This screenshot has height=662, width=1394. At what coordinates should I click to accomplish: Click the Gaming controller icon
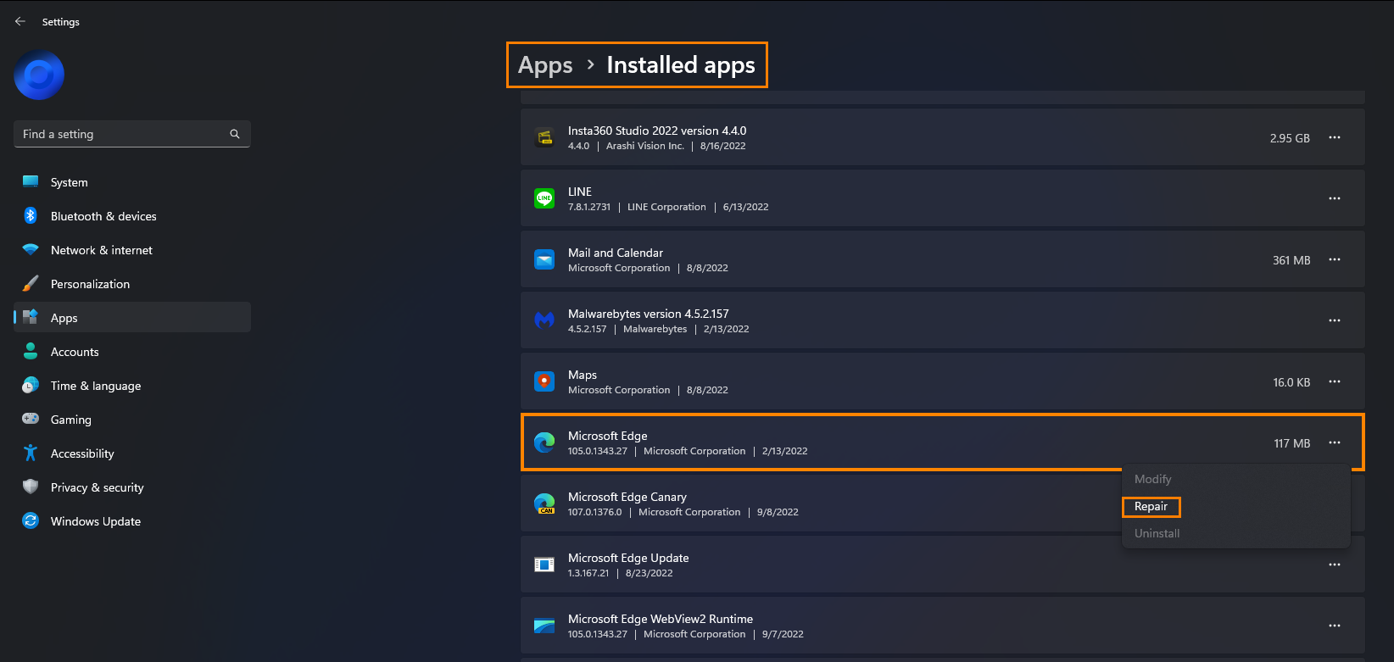click(x=31, y=419)
